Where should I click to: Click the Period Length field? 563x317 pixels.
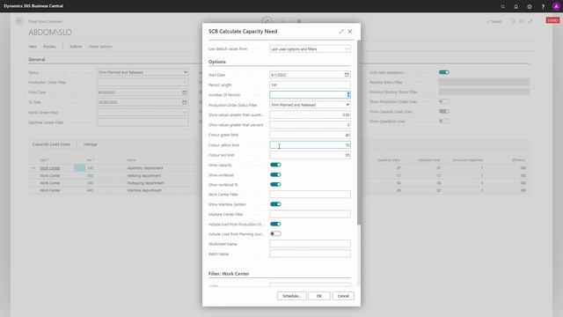tap(310, 85)
